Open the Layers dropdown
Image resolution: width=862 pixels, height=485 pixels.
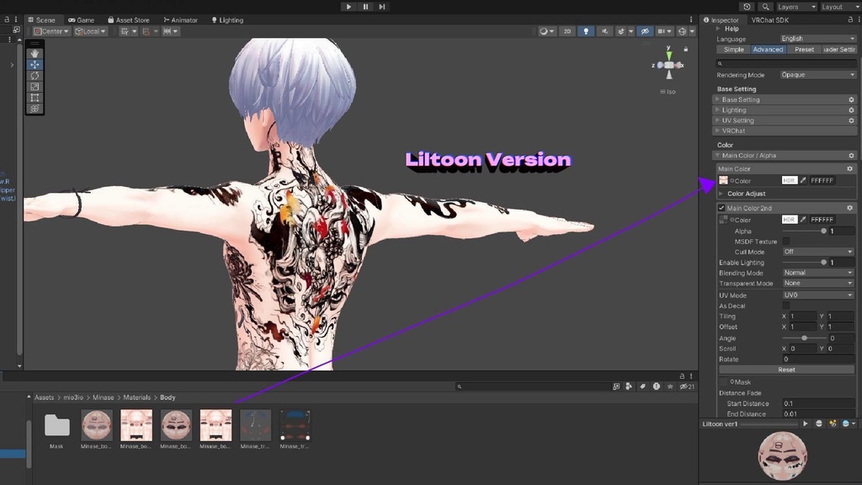[x=796, y=7]
